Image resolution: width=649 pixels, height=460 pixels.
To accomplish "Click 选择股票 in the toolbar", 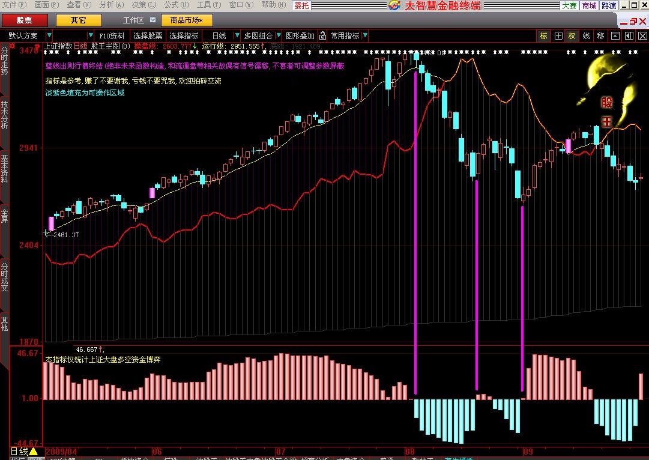I will point(148,36).
